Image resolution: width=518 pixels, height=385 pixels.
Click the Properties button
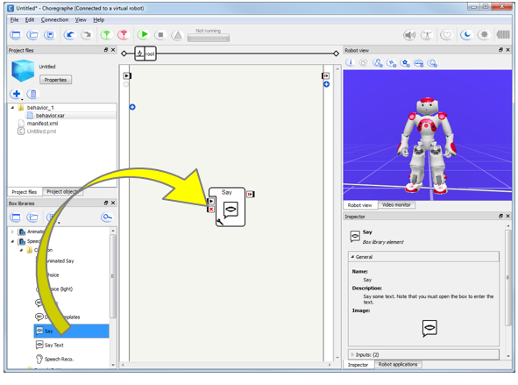55,80
